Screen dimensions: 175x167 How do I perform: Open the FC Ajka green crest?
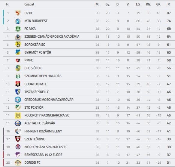(18, 29)
